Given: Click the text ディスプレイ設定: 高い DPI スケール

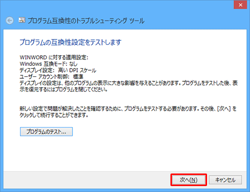Looking at the screenshot, I should (x=58, y=70).
